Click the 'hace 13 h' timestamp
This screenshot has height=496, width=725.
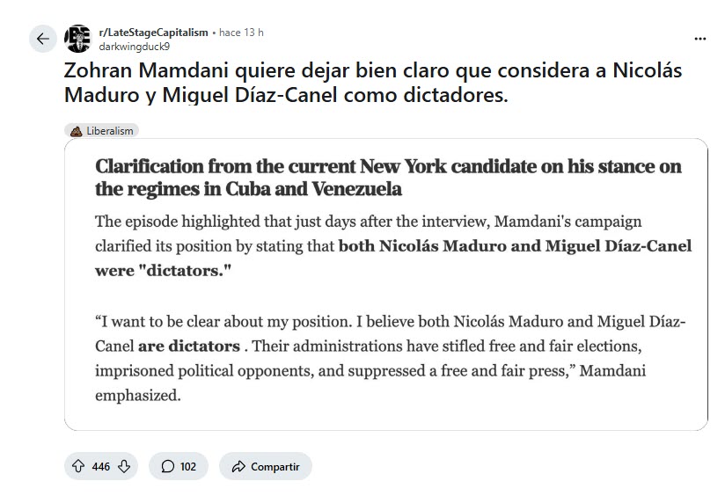[x=241, y=33]
